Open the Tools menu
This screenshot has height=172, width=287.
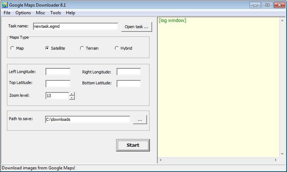[x=55, y=13]
